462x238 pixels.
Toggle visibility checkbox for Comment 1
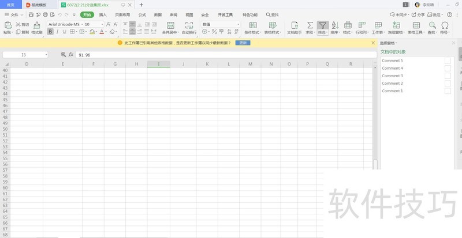click(x=448, y=91)
